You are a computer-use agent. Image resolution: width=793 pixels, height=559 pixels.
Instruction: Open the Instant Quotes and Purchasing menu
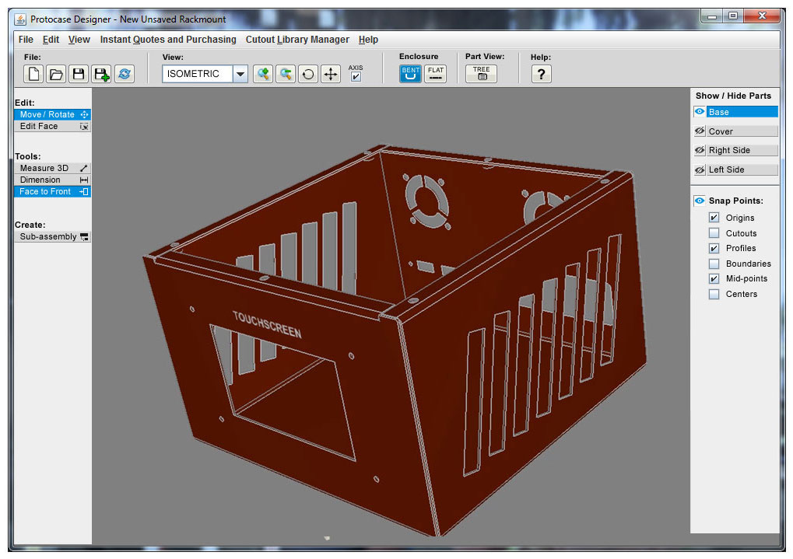pos(167,39)
